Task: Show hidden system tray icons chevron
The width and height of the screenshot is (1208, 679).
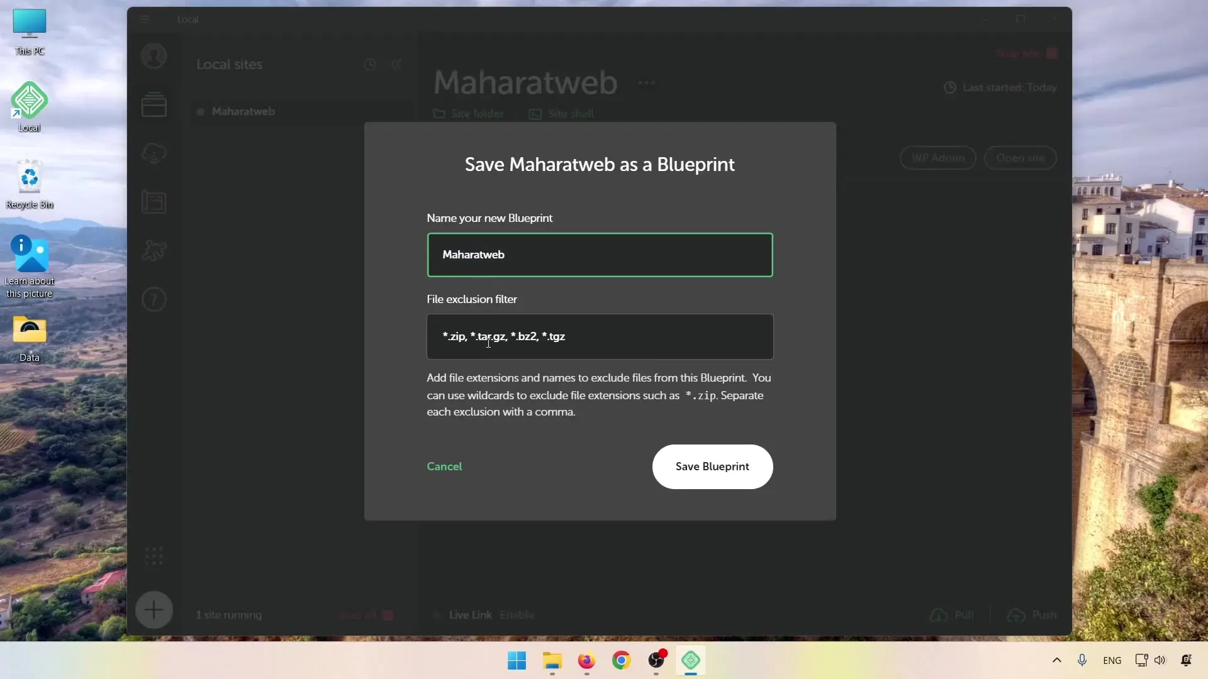Action: pos(1057,660)
